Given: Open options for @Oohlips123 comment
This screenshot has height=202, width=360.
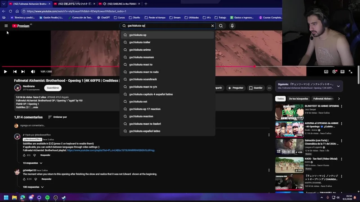Looking at the screenshot, I should 269,170.
